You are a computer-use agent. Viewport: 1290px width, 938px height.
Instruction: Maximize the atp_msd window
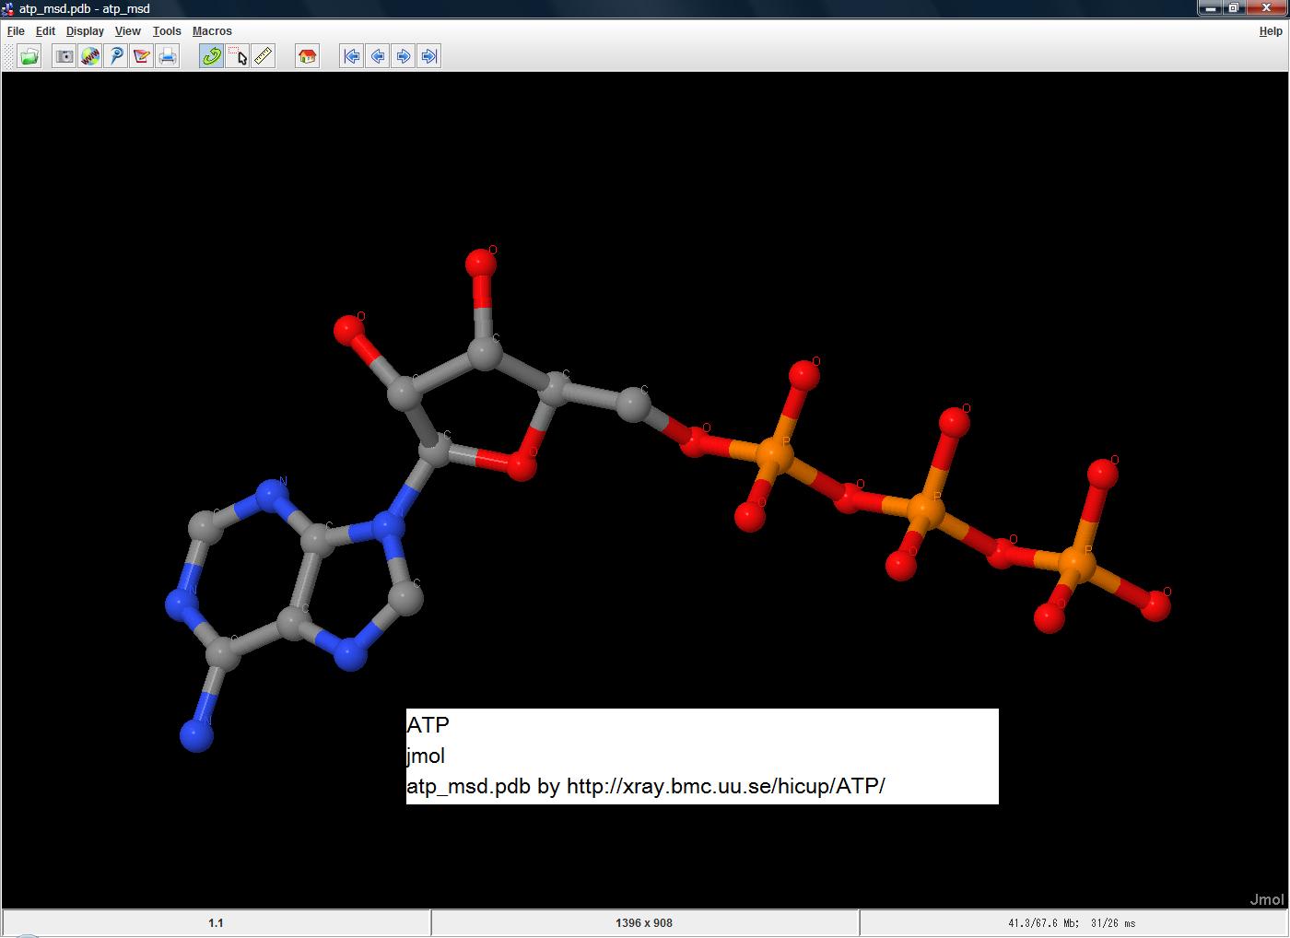(1235, 7)
